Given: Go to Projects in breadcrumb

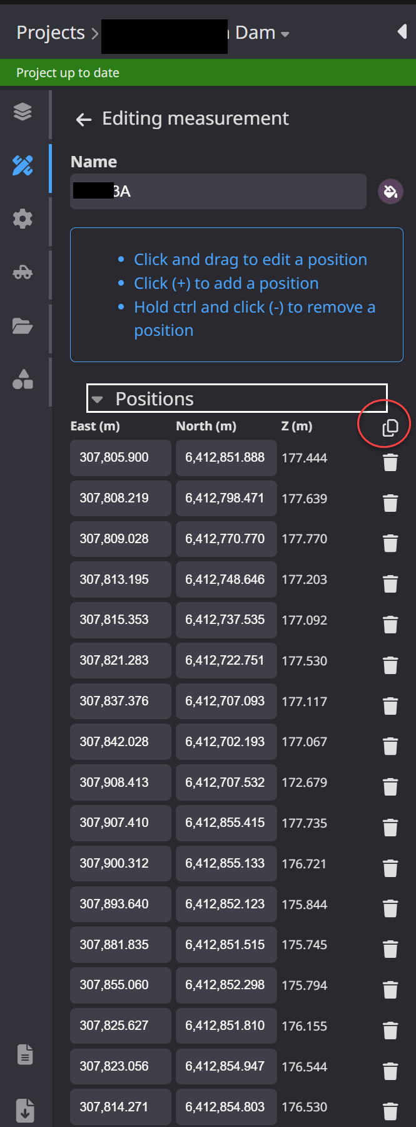Looking at the screenshot, I should coord(51,33).
